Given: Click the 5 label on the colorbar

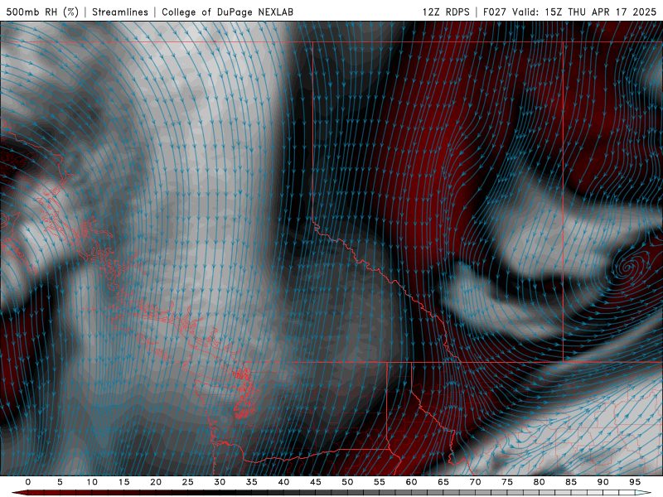Looking at the screenshot, I should pos(60,482).
